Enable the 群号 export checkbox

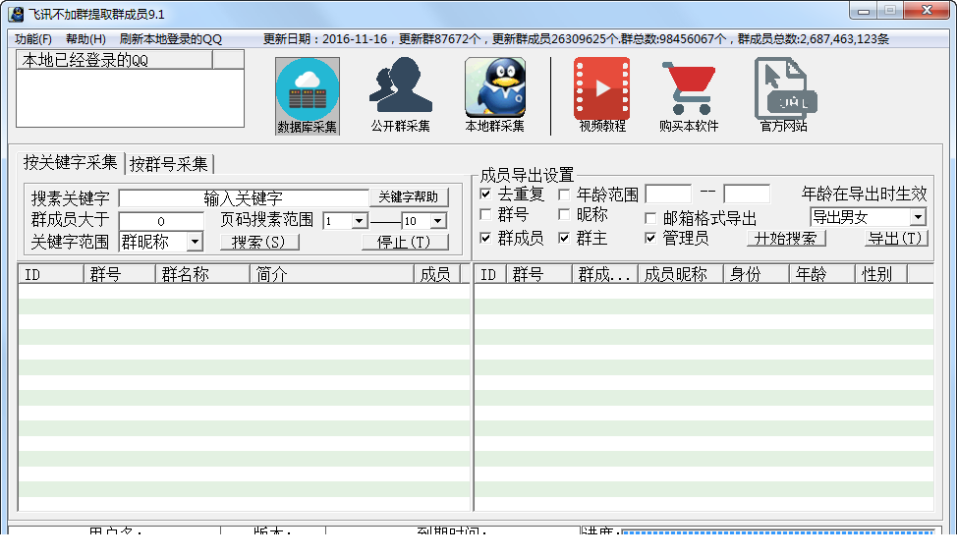click(x=485, y=214)
